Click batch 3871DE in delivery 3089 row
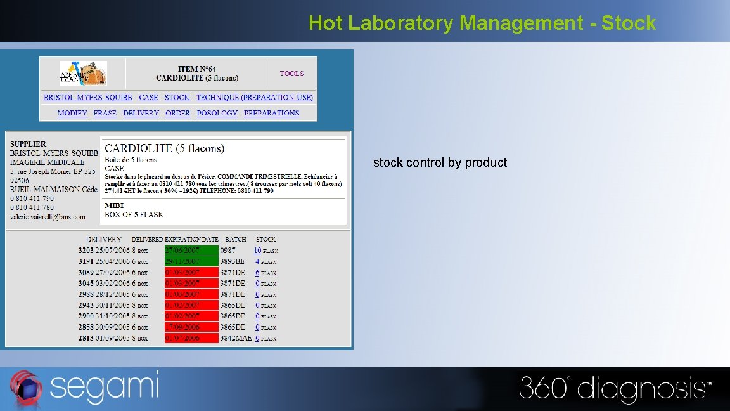The width and height of the screenshot is (730, 411). pos(233,273)
